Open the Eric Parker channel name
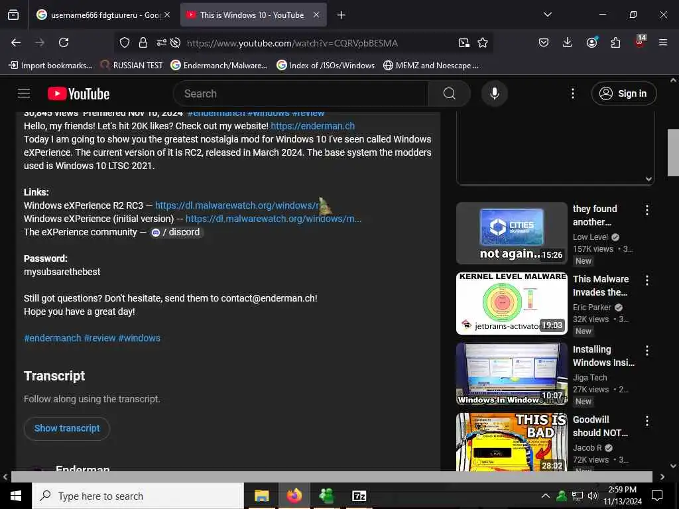The width and height of the screenshot is (679, 509). [591, 308]
